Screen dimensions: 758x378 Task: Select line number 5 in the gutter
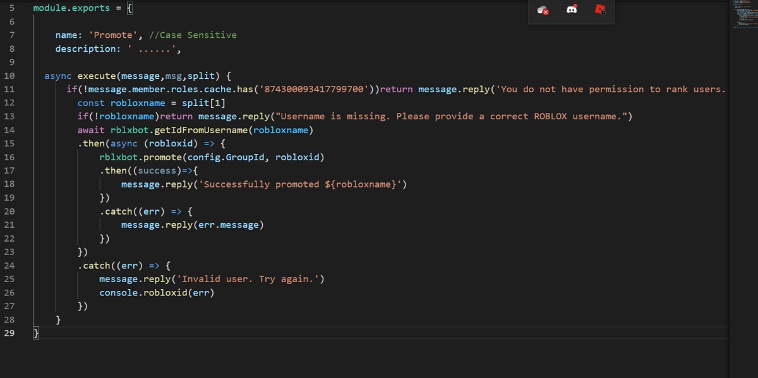click(12, 8)
